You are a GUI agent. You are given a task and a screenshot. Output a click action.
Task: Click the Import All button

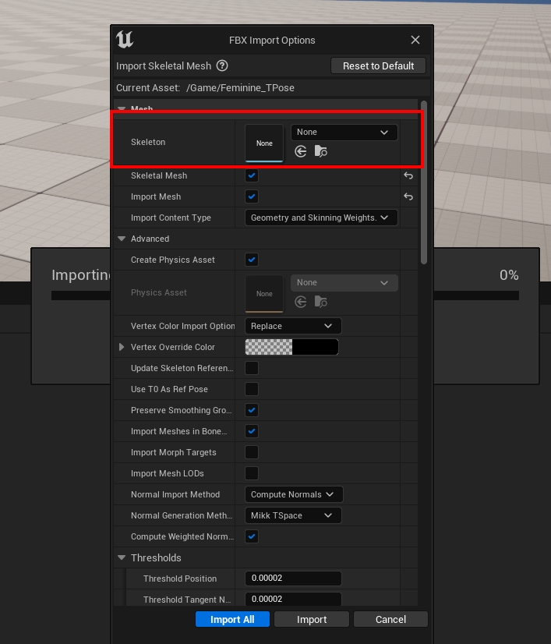pyautogui.click(x=232, y=619)
